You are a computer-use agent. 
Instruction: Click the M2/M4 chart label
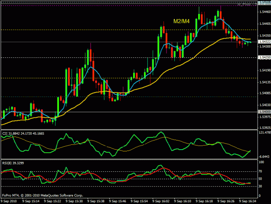pyautogui.click(x=182, y=21)
